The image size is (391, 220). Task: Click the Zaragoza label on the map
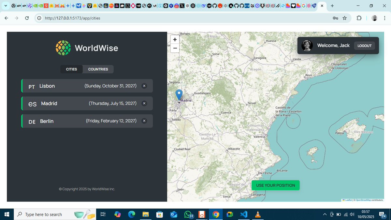pyautogui.click(x=260, y=58)
